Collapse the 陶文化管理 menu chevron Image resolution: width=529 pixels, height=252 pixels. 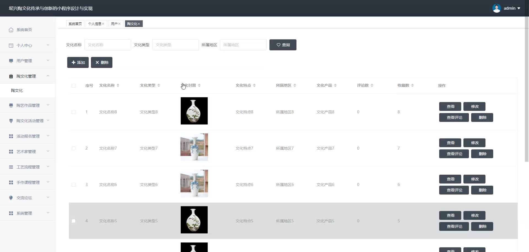tap(48, 76)
